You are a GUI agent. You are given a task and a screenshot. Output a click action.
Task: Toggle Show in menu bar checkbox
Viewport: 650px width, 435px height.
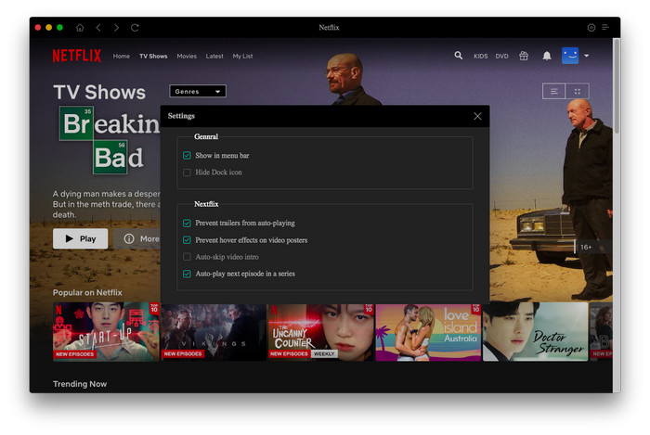point(187,156)
